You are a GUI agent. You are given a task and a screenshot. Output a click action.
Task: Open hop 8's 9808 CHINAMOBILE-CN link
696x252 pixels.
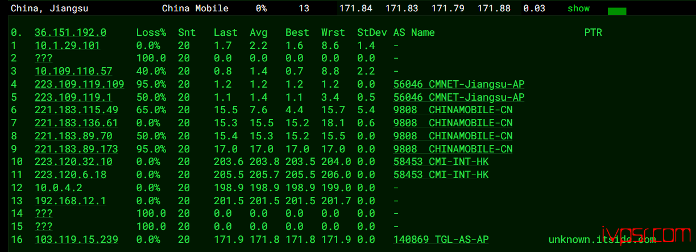point(453,136)
